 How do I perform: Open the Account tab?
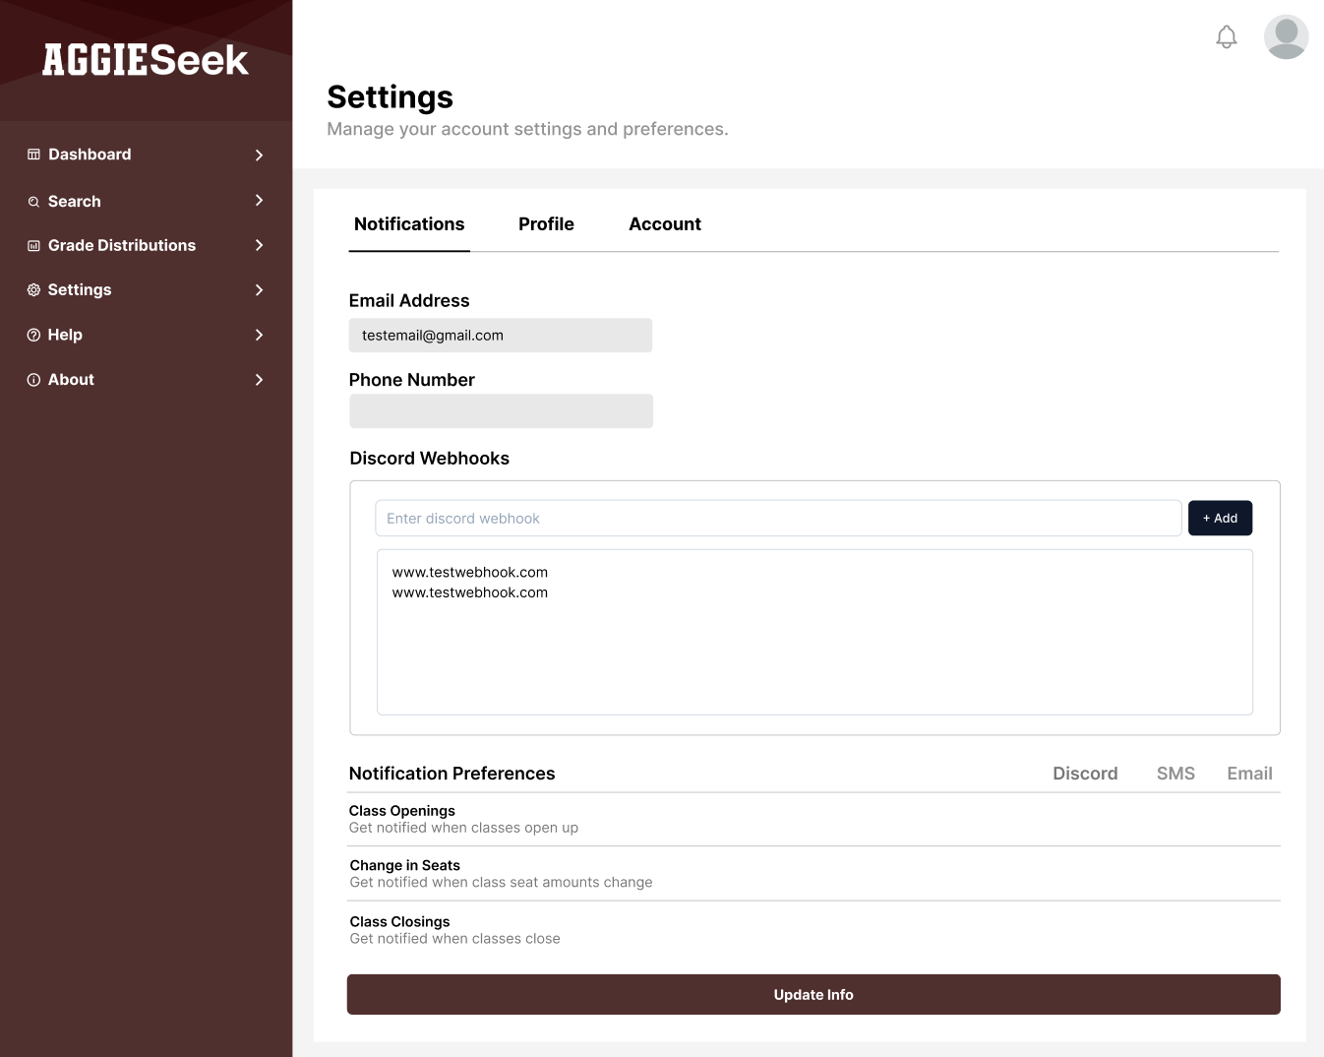tap(664, 223)
